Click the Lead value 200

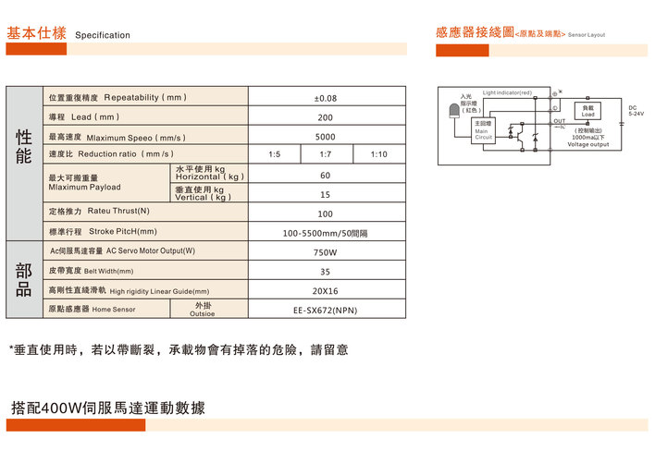[325, 117]
